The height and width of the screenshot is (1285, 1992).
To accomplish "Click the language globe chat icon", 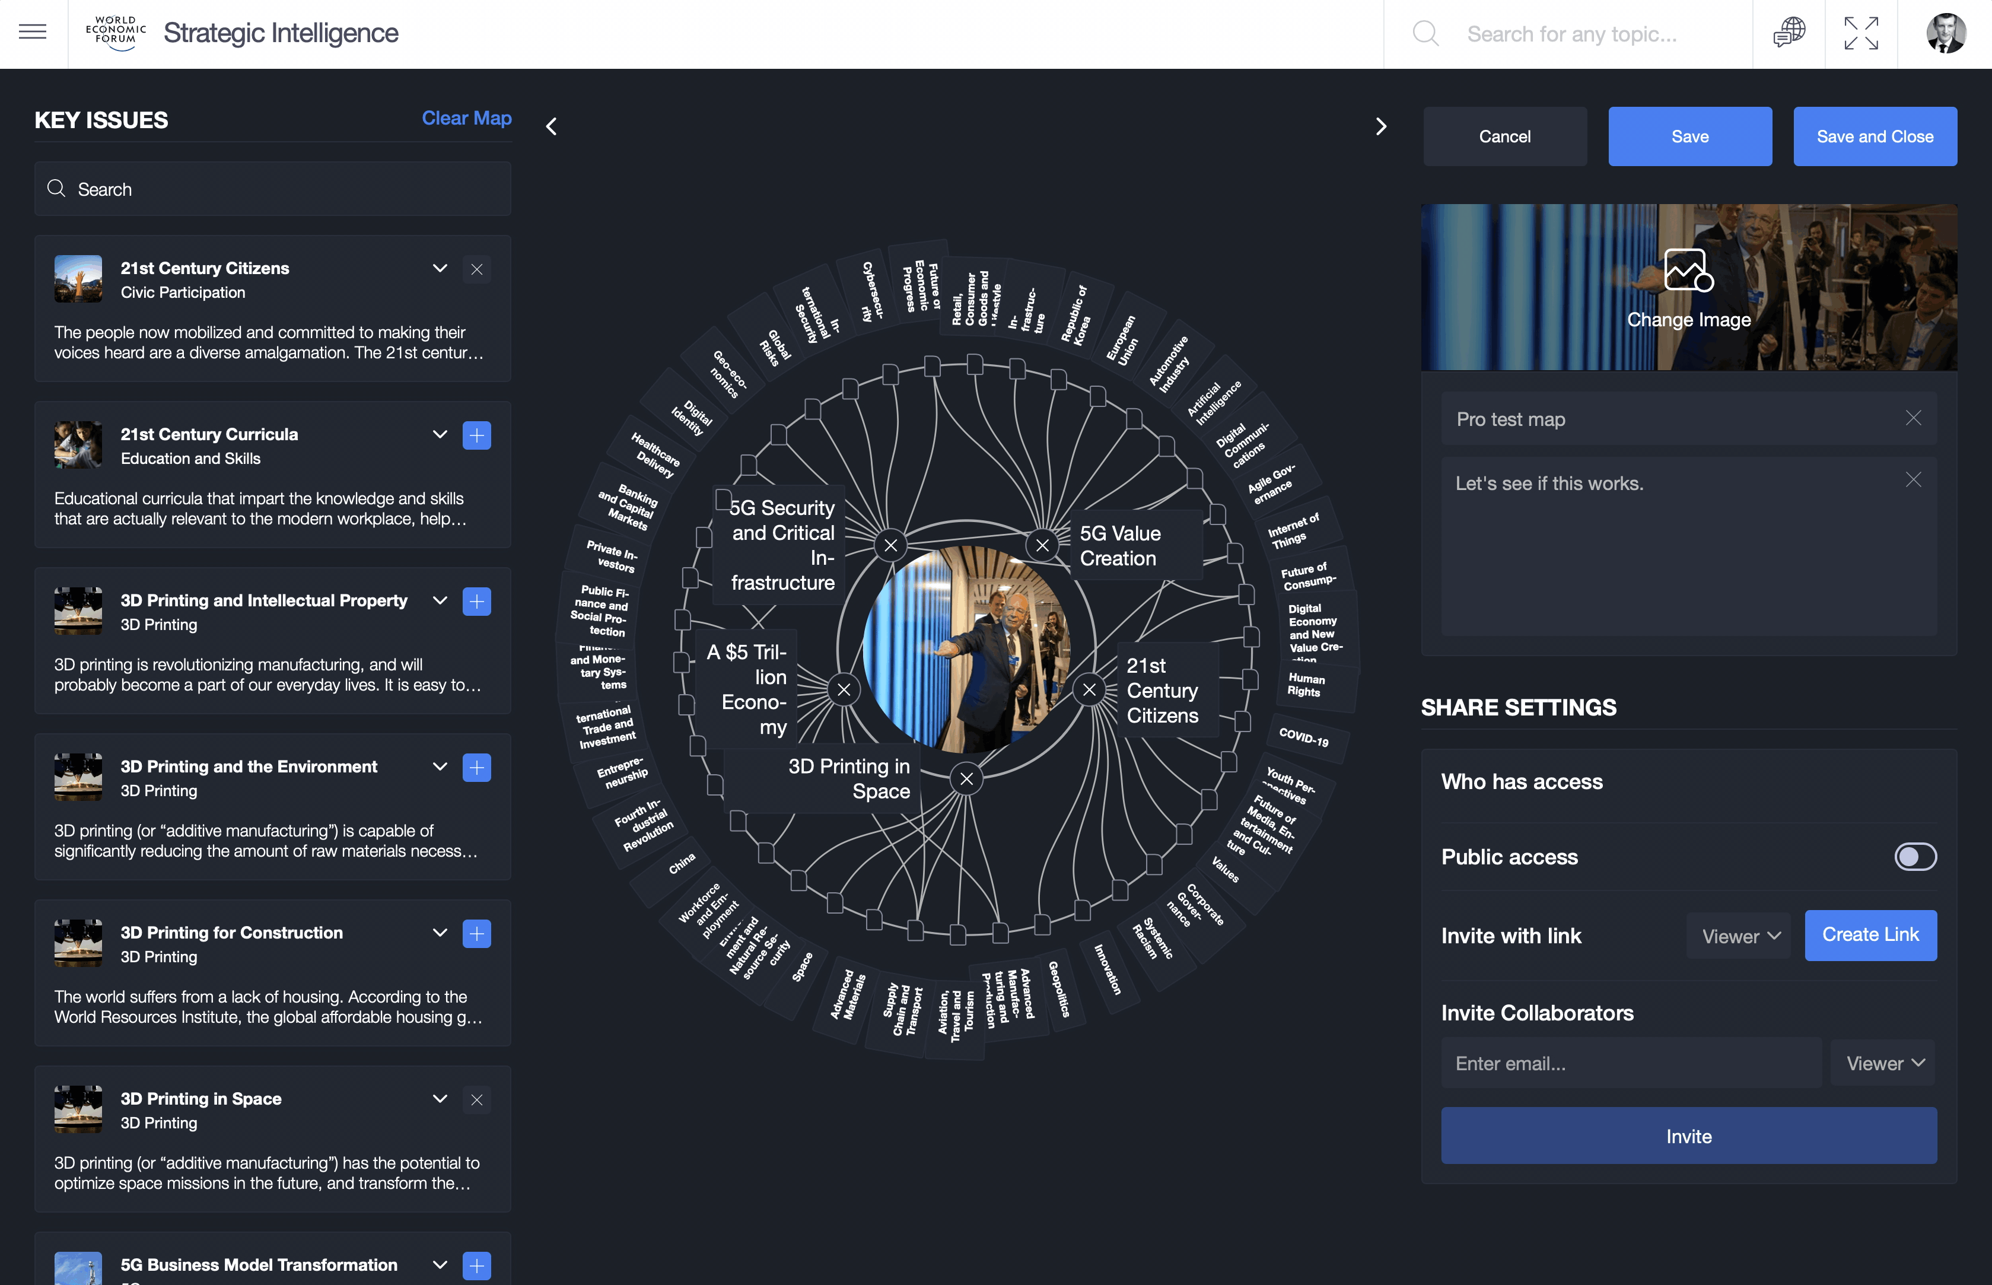I will (1789, 33).
